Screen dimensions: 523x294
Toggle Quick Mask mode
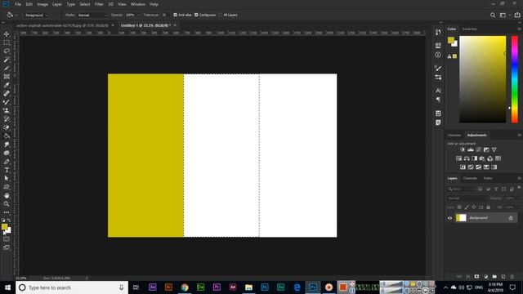point(7,239)
